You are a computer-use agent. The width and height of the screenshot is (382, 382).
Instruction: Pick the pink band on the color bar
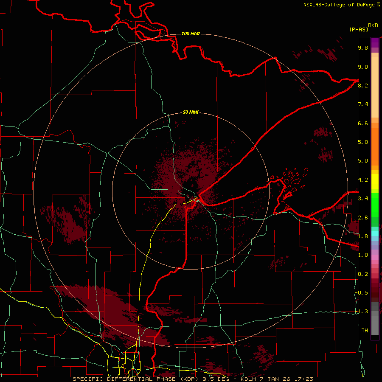[x=375, y=257]
